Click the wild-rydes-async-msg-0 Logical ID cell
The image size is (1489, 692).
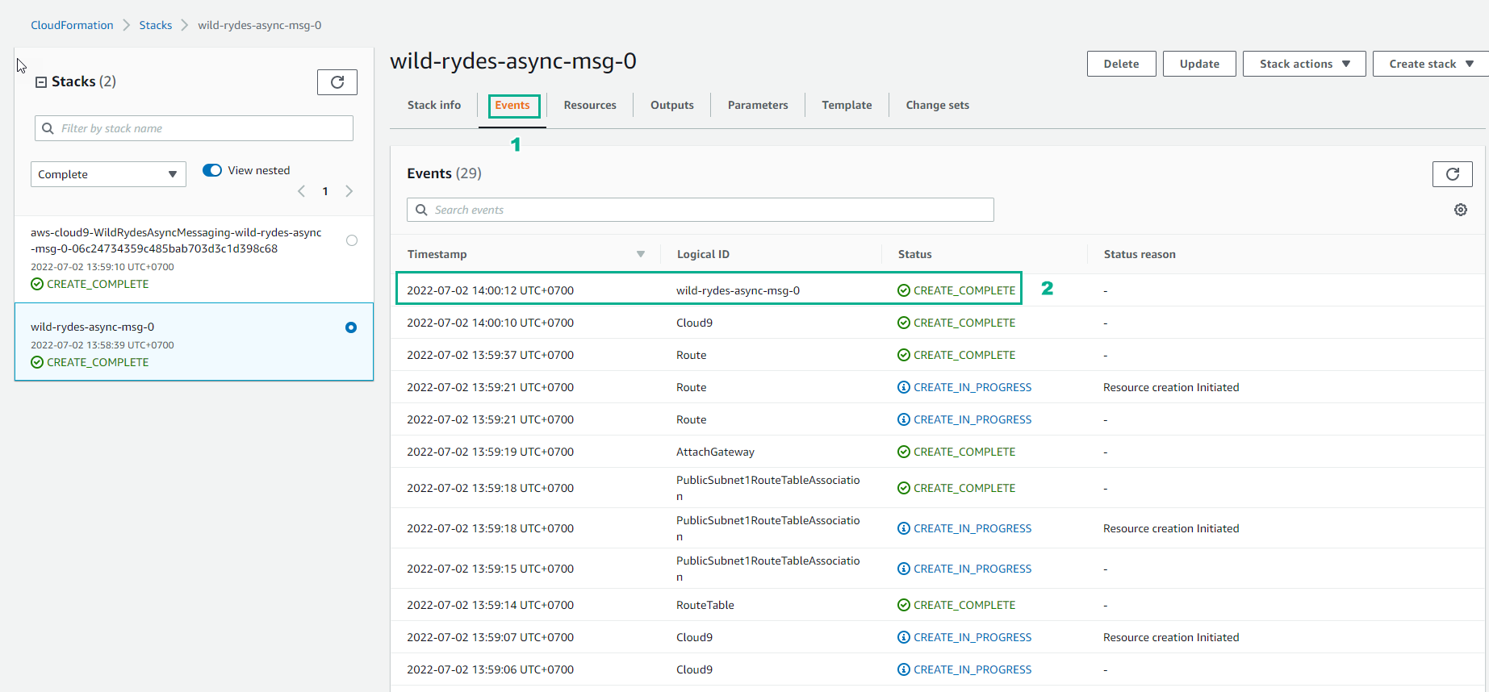click(x=738, y=290)
